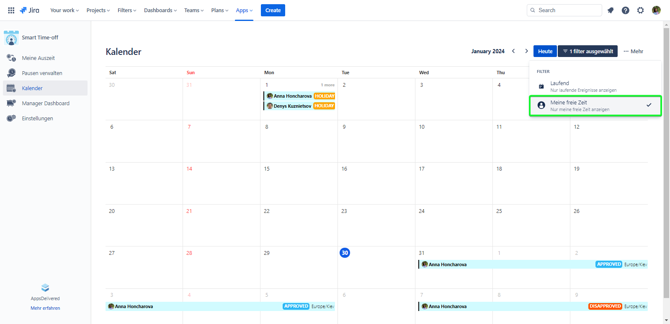Open the help question mark icon

[625, 10]
